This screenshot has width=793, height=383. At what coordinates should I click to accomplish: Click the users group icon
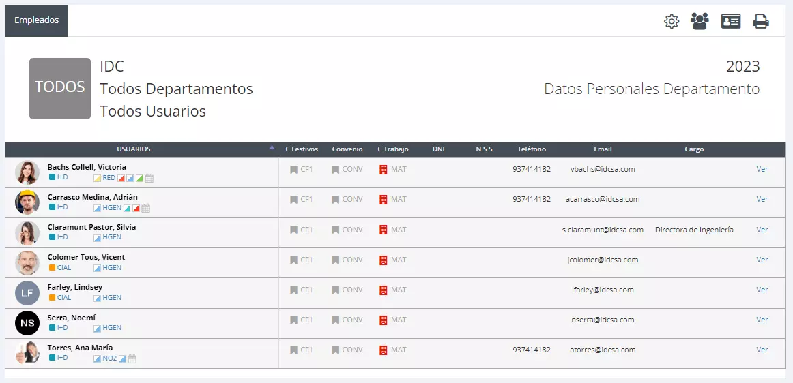[700, 21]
